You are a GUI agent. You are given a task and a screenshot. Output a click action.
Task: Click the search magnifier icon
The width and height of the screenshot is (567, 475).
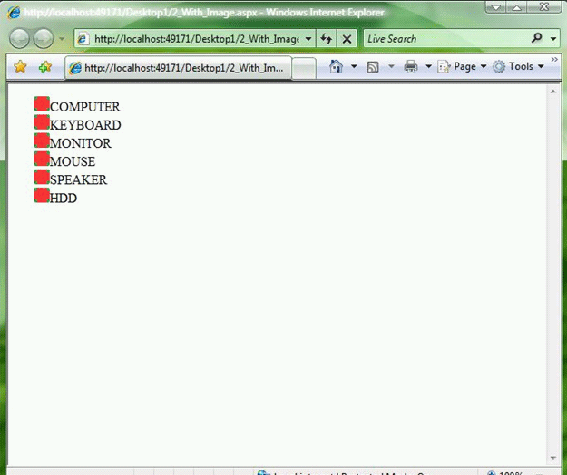pos(537,38)
